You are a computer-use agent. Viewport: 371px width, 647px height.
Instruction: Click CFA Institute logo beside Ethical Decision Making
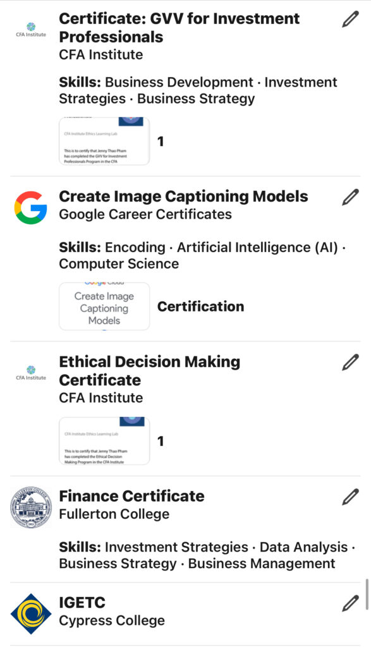pos(31,373)
